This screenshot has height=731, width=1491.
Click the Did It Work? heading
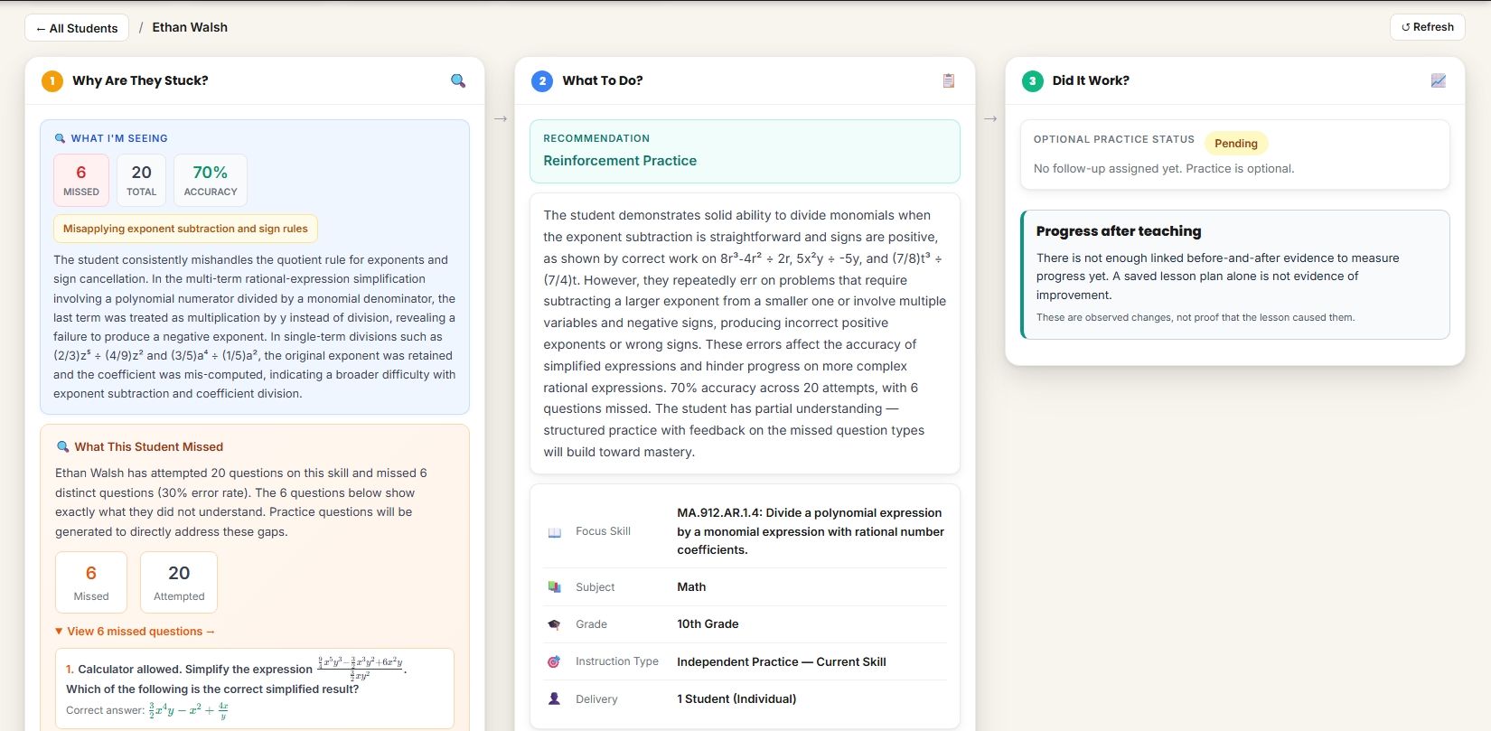1091,80
